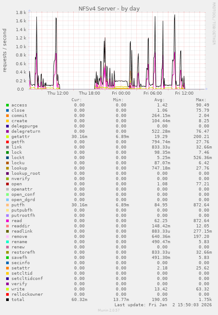This screenshot has height=315, width=218.
Task: Click the 'write' legend label
Action: (18, 289)
